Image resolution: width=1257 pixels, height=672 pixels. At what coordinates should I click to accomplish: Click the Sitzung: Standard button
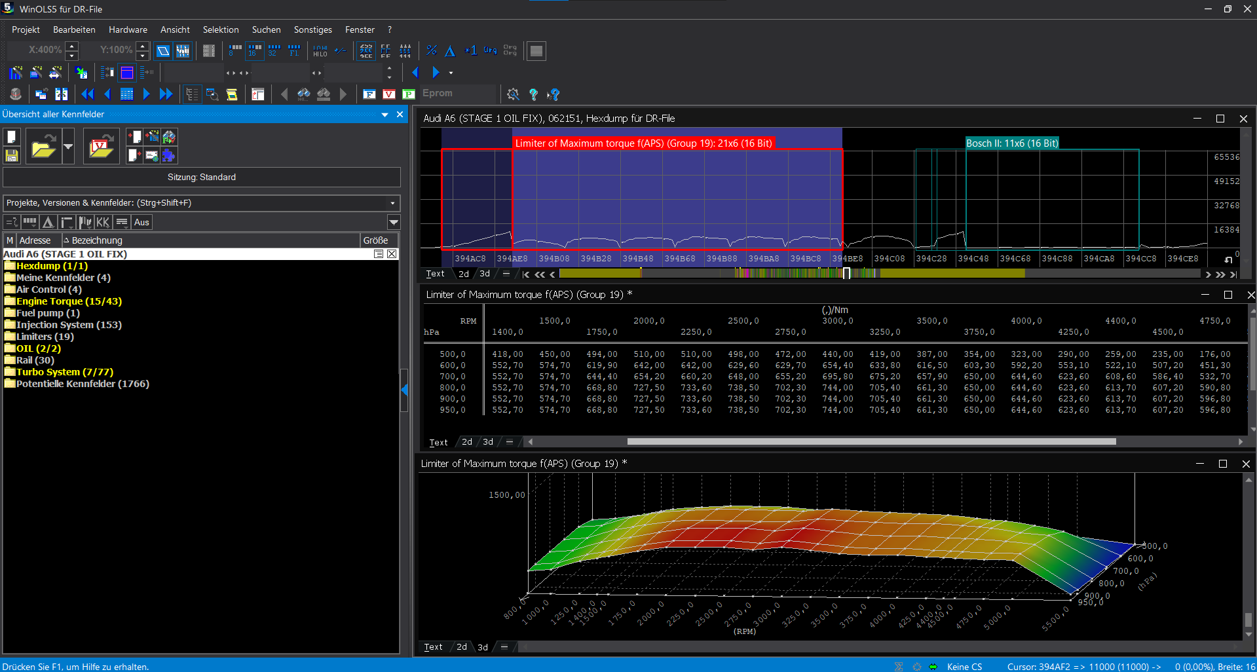click(x=201, y=177)
